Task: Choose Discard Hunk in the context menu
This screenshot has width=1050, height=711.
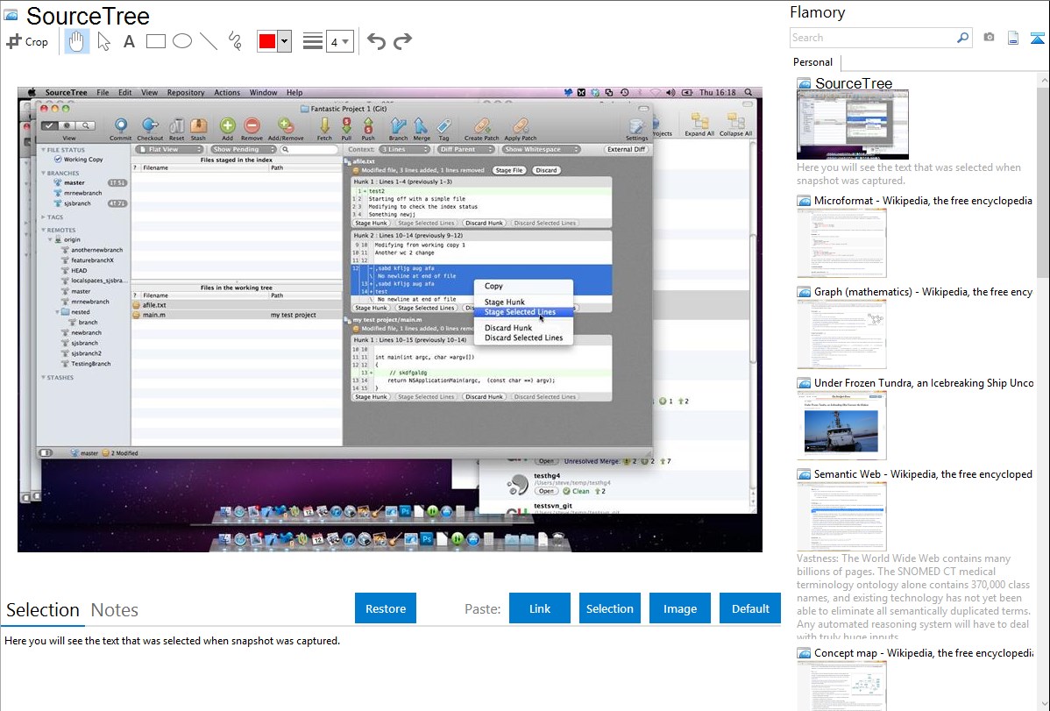Action: click(x=508, y=328)
